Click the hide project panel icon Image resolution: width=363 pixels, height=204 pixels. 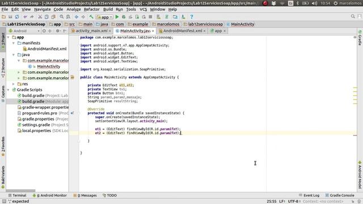(x=65, y=31)
